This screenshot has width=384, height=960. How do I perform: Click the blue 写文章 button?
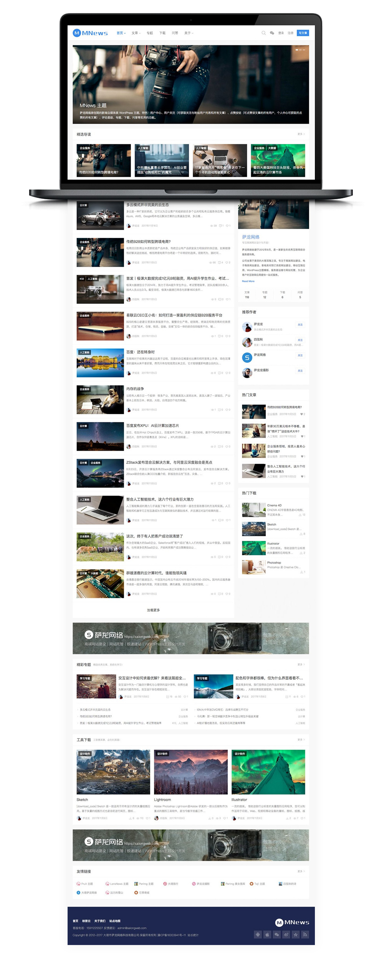(303, 33)
